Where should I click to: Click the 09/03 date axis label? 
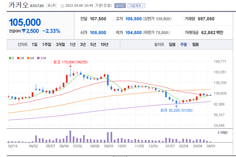(x=109, y=146)
